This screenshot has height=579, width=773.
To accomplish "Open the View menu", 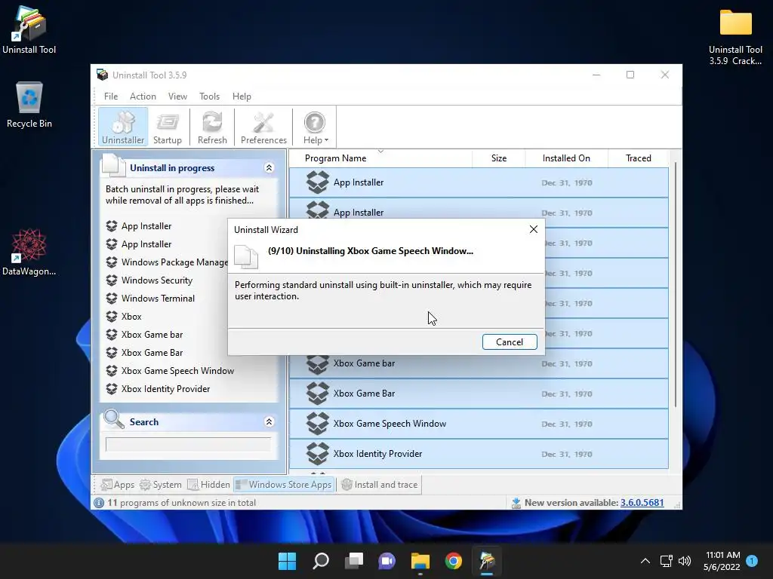I will tap(177, 96).
